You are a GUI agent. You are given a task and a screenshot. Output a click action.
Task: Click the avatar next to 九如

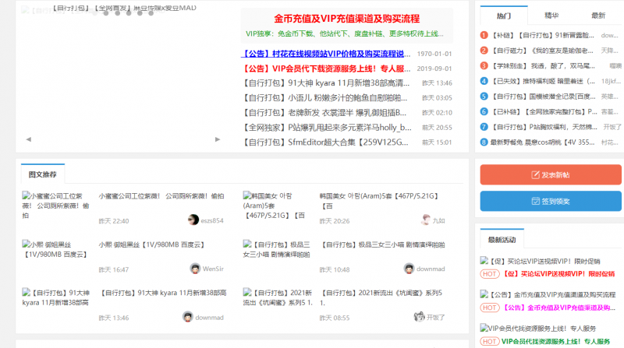(x=426, y=220)
